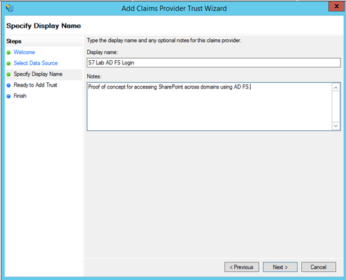The height and width of the screenshot is (280, 346).
Task: Click the Notes scrollbar track
Action: point(336,107)
